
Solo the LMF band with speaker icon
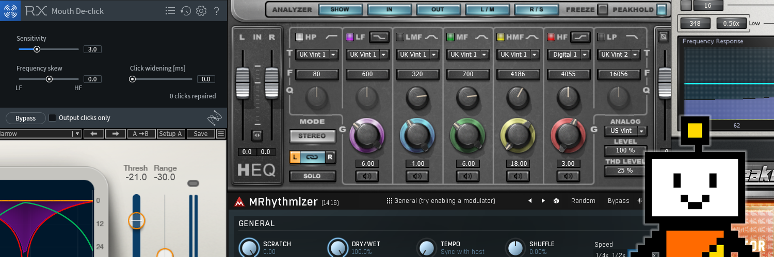[417, 176]
